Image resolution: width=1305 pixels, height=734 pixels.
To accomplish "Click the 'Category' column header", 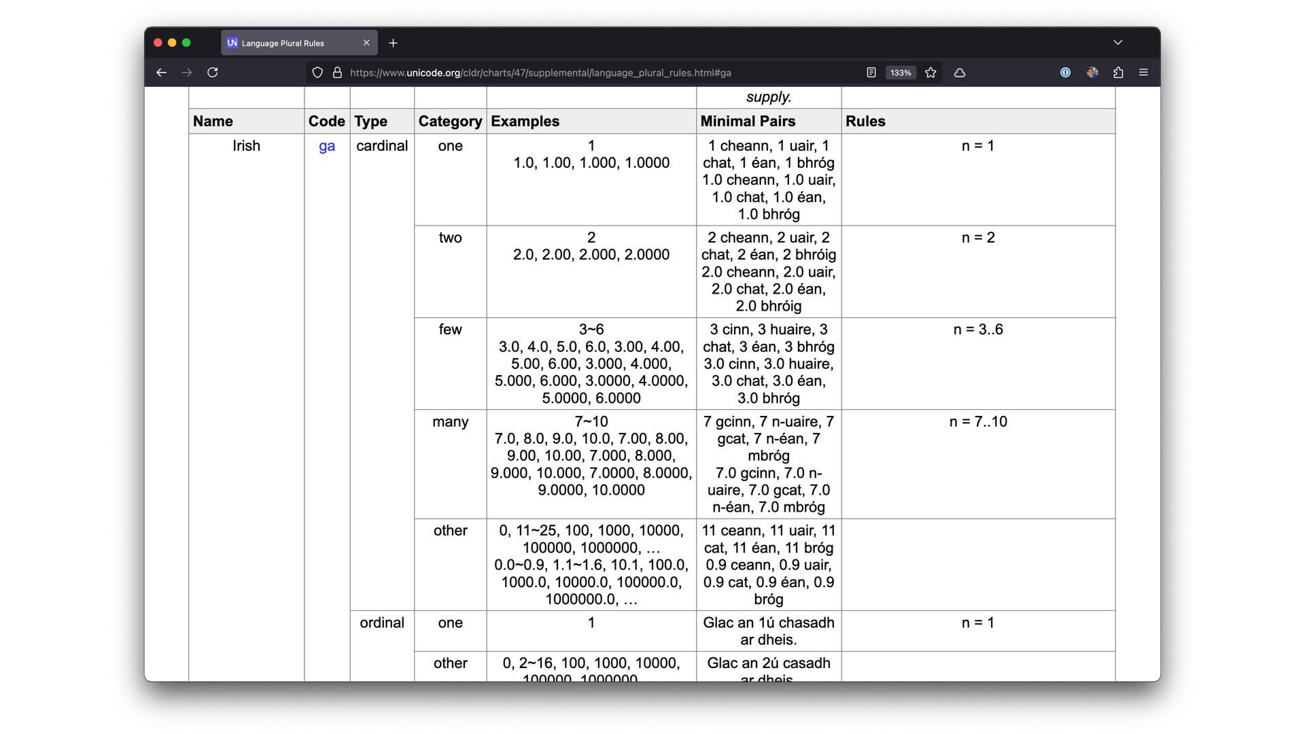I will tap(450, 121).
